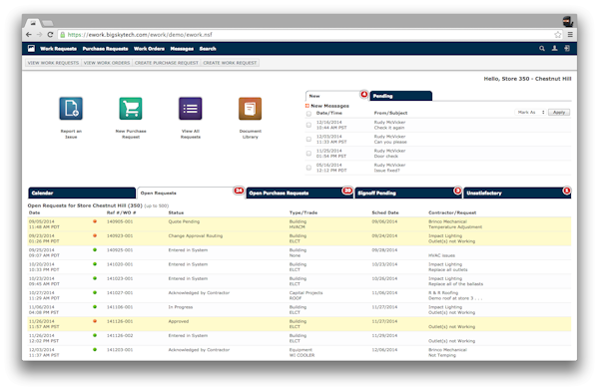Screen dimensions: 599x391
Task: Check the 12/16/2014 'Check it again' message
Action: point(308,125)
